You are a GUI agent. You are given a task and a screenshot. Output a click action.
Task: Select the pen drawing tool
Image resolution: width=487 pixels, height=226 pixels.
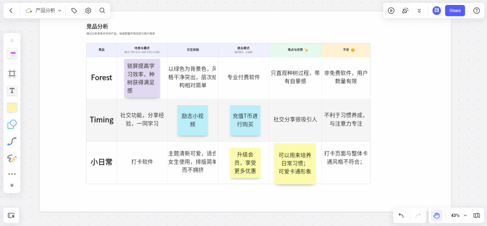(12, 159)
